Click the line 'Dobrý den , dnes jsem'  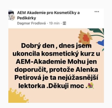[x=56, y=46]
